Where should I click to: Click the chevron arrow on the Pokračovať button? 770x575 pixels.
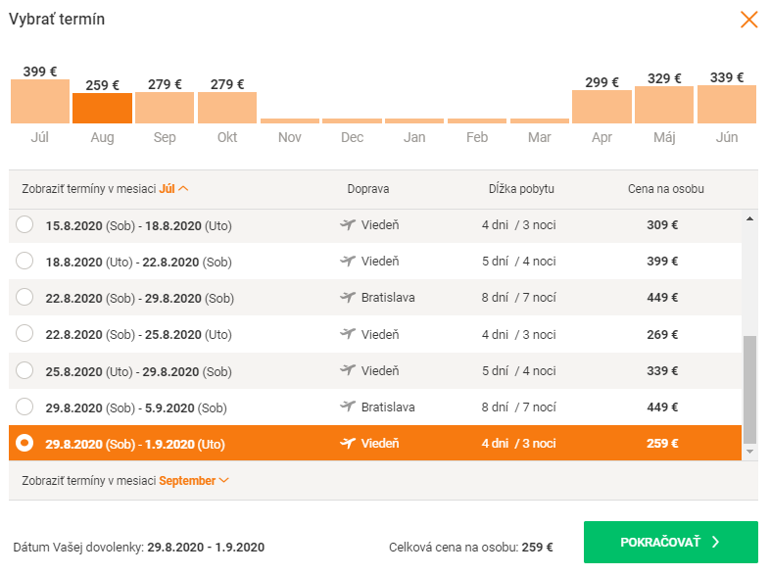[x=715, y=542]
